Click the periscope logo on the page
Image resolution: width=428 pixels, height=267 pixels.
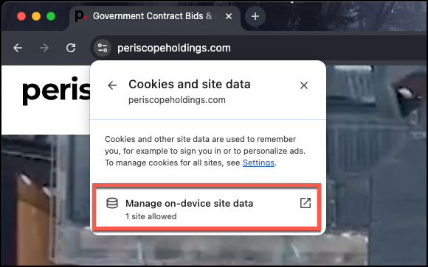click(56, 91)
